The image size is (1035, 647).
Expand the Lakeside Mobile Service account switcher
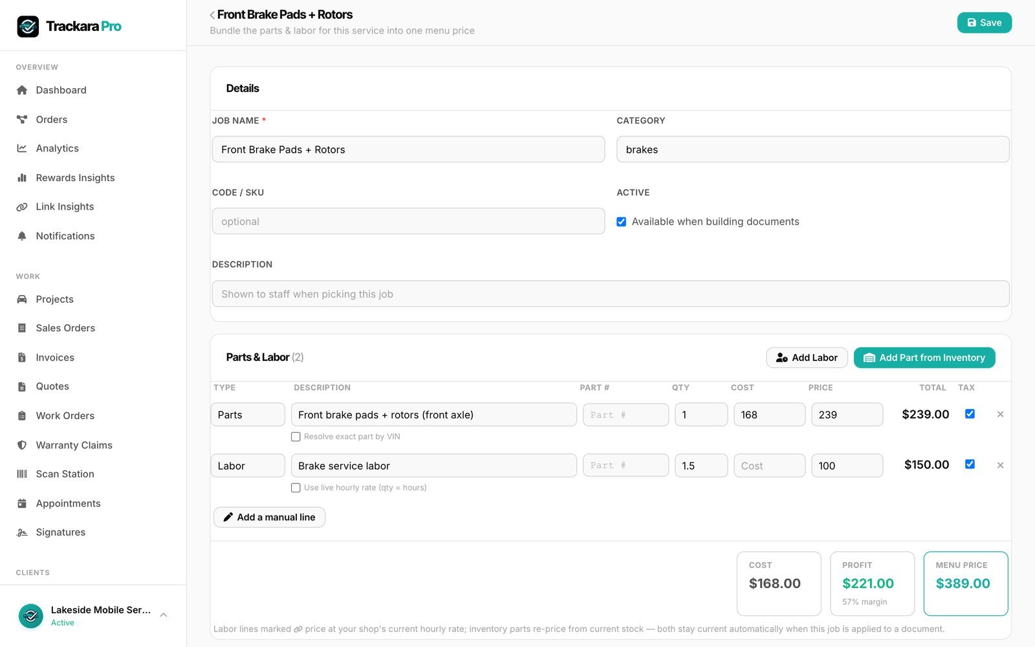tap(164, 615)
